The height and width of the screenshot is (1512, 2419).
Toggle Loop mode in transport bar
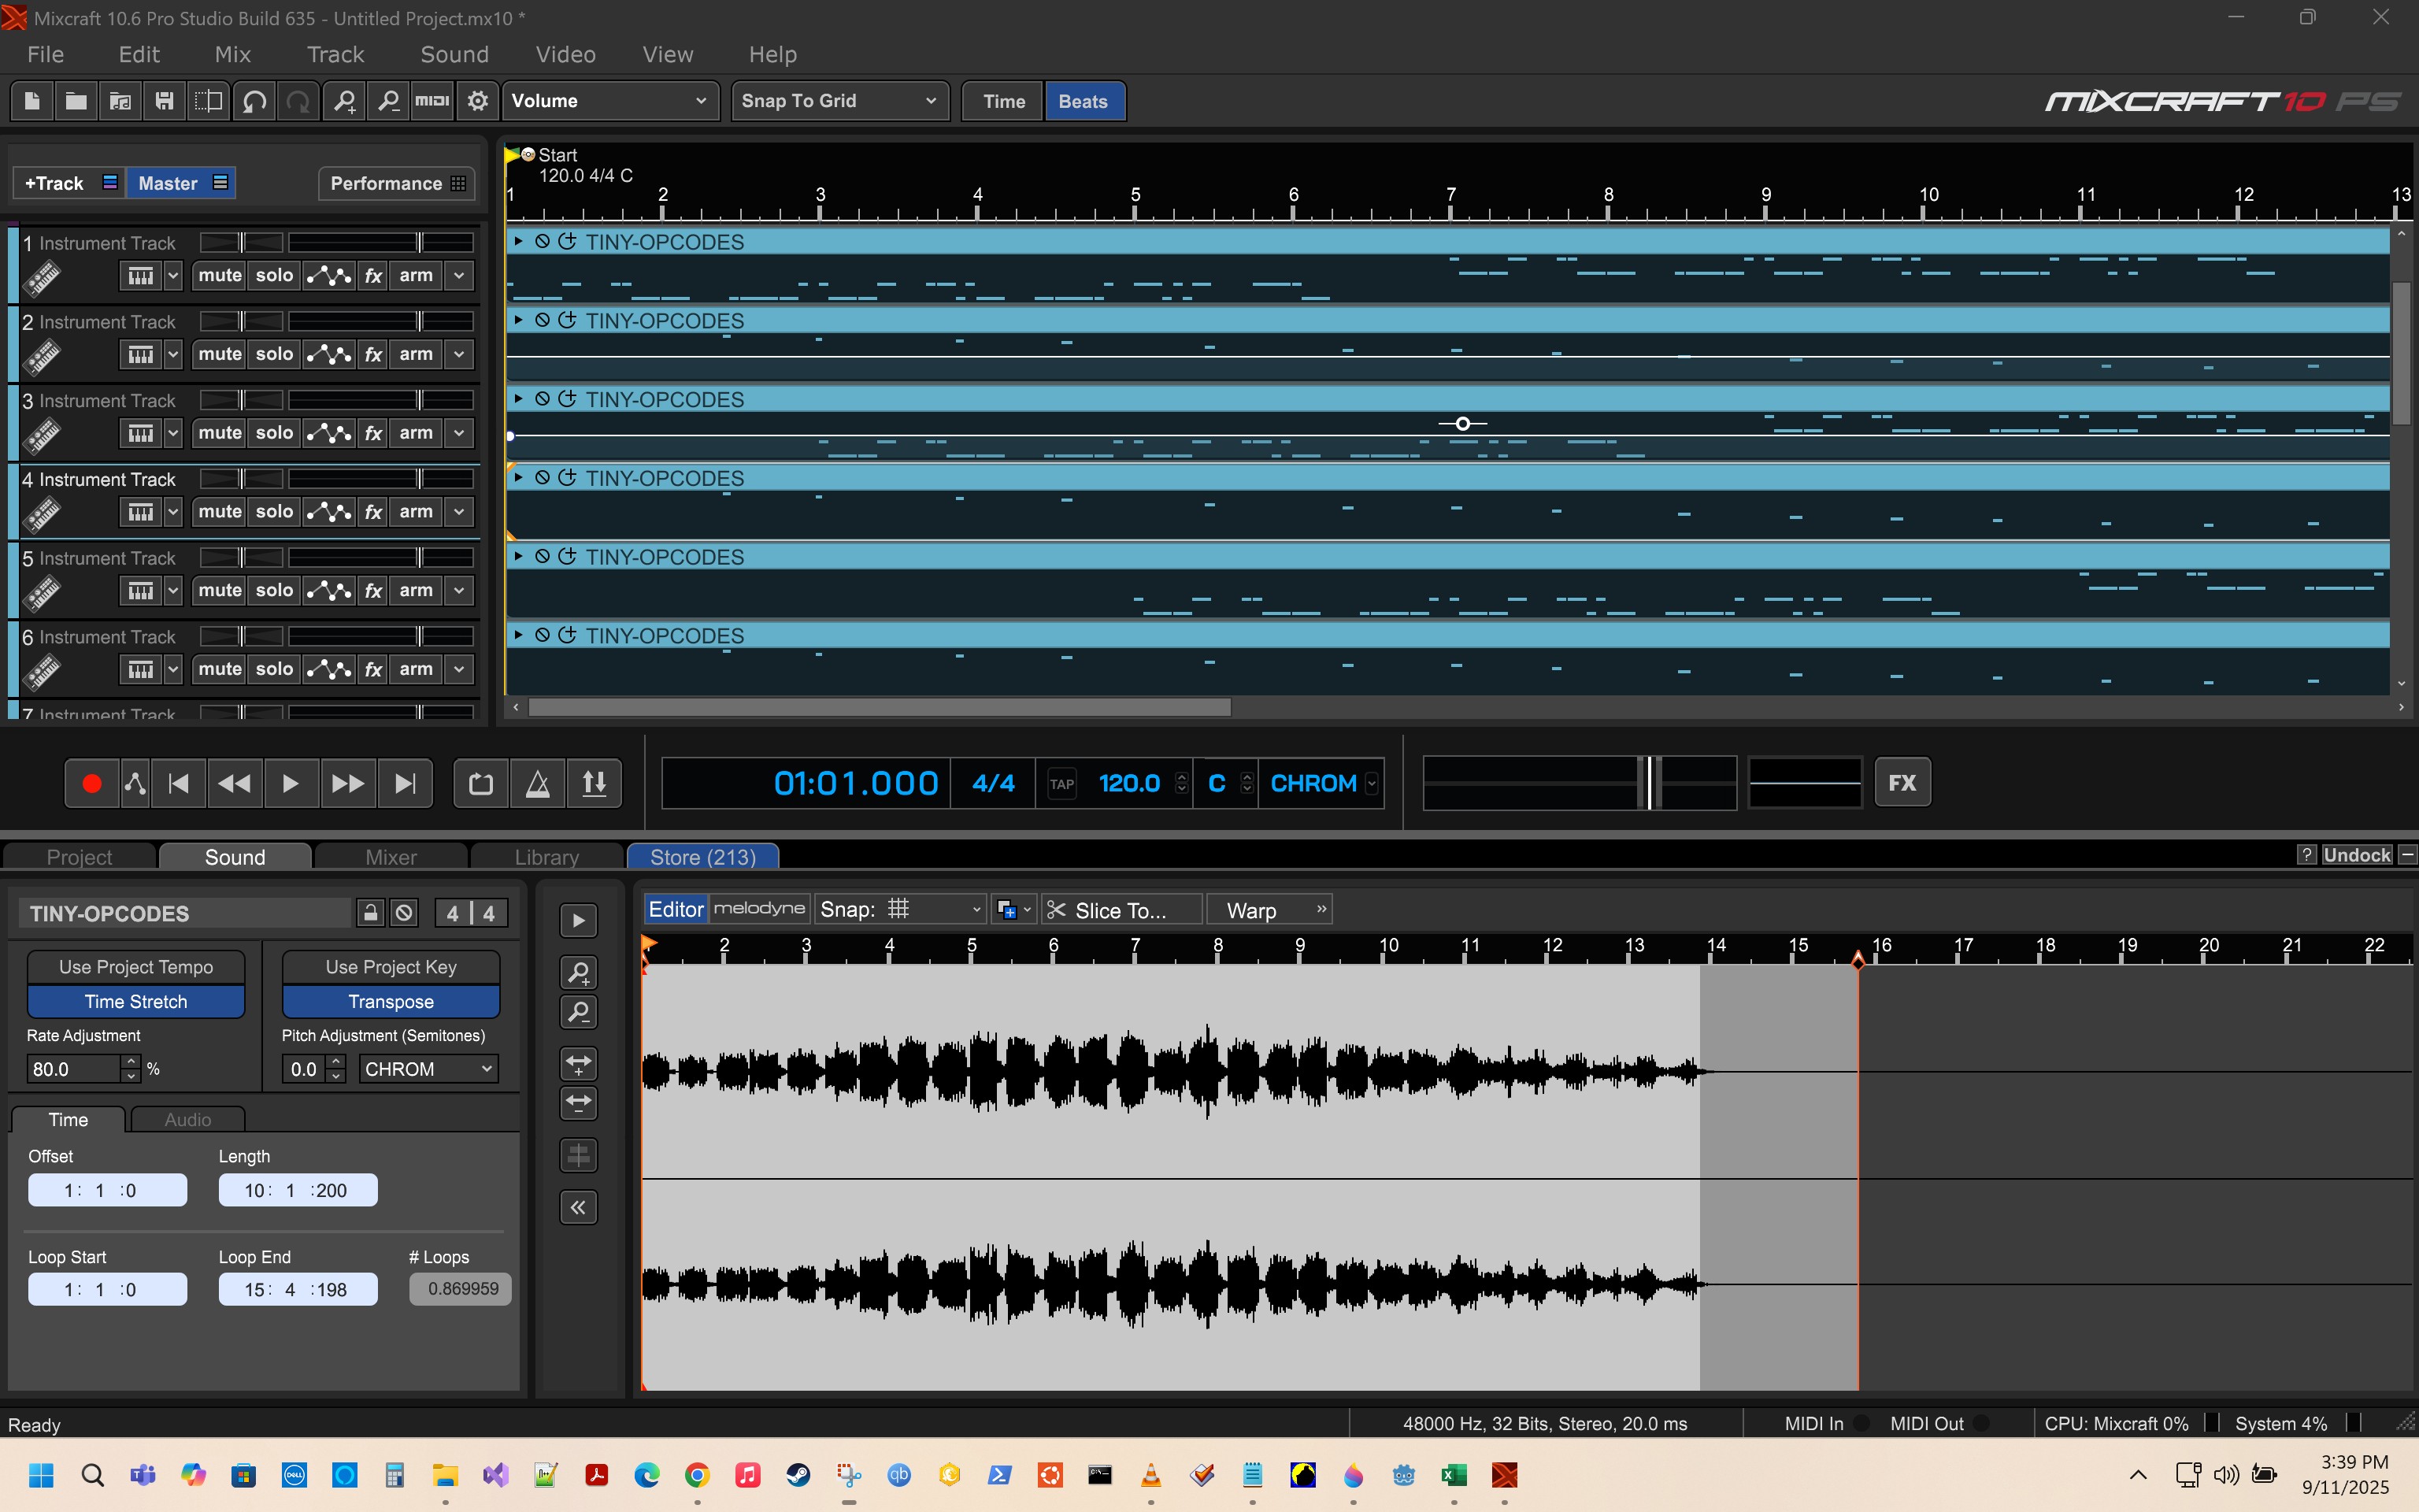(x=481, y=783)
